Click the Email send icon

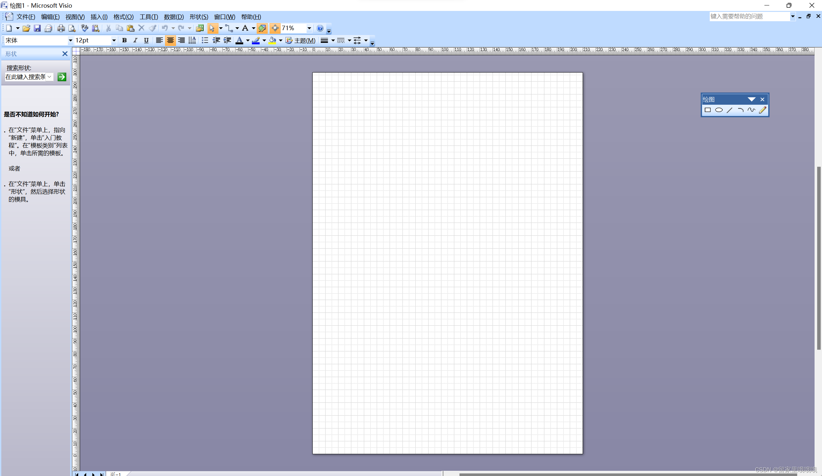(48, 28)
